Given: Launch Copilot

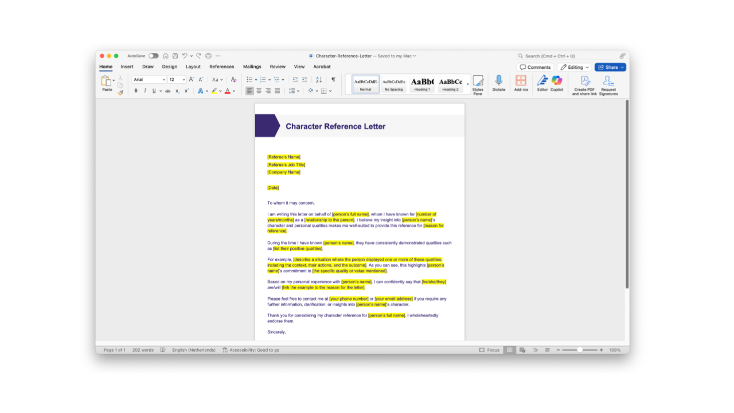Looking at the screenshot, I should coord(557,84).
